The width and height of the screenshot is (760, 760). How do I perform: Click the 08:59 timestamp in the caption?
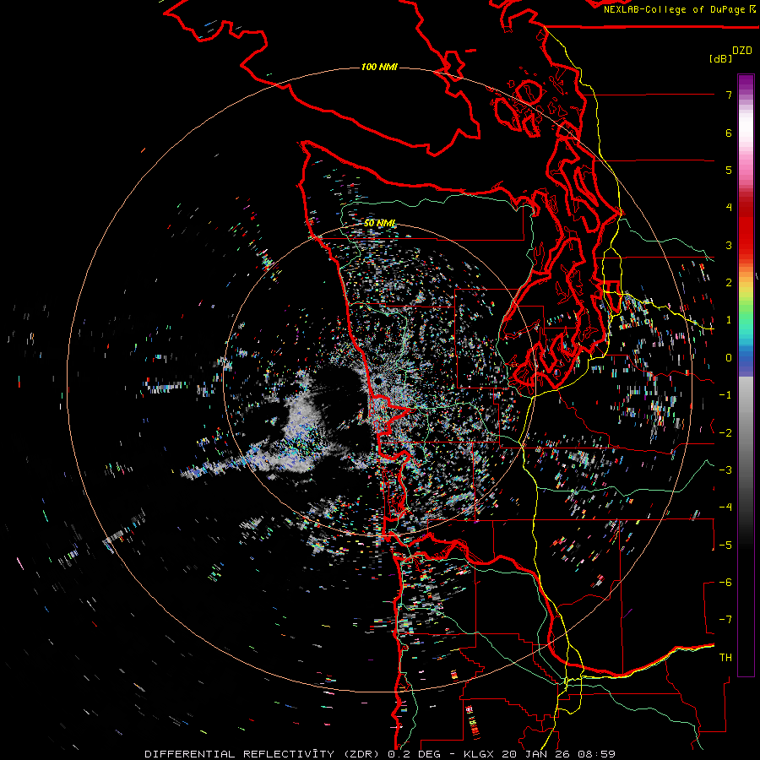tap(599, 754)
